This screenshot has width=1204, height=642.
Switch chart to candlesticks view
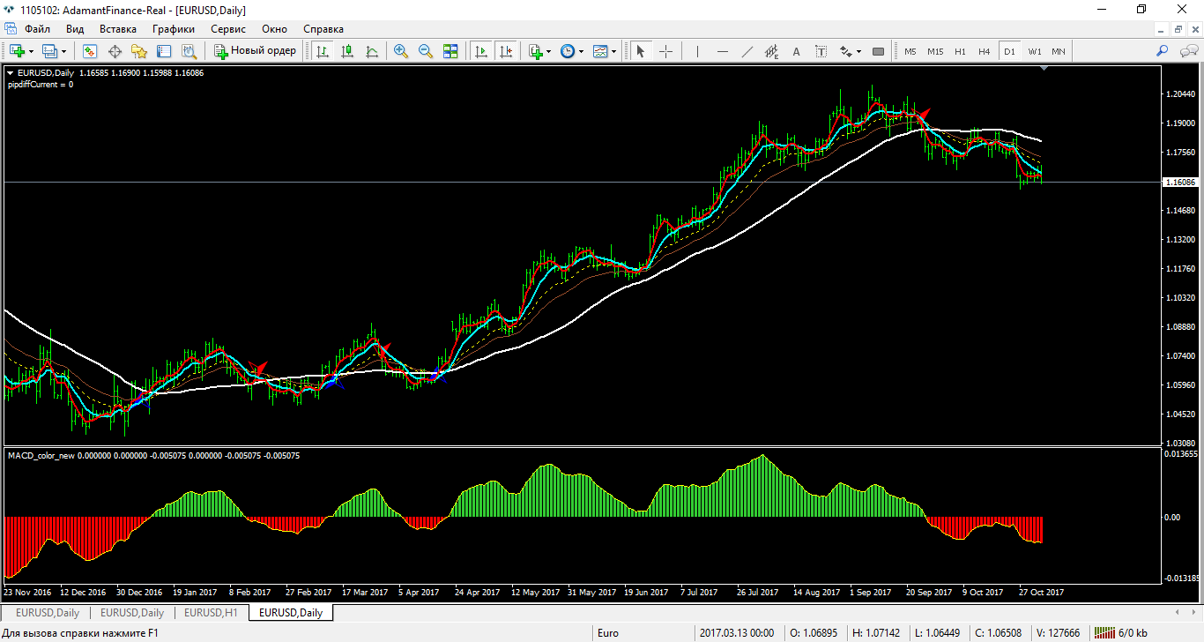click(347, 51)
